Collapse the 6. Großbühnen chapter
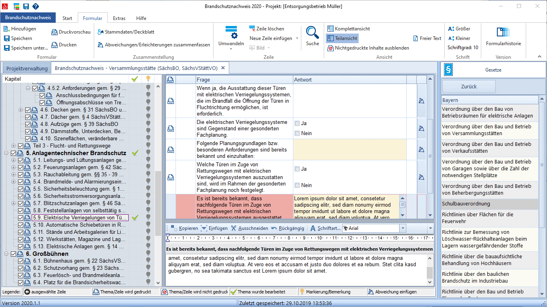The height and width of the screenshot is (307, 547). tap(7, 254)
